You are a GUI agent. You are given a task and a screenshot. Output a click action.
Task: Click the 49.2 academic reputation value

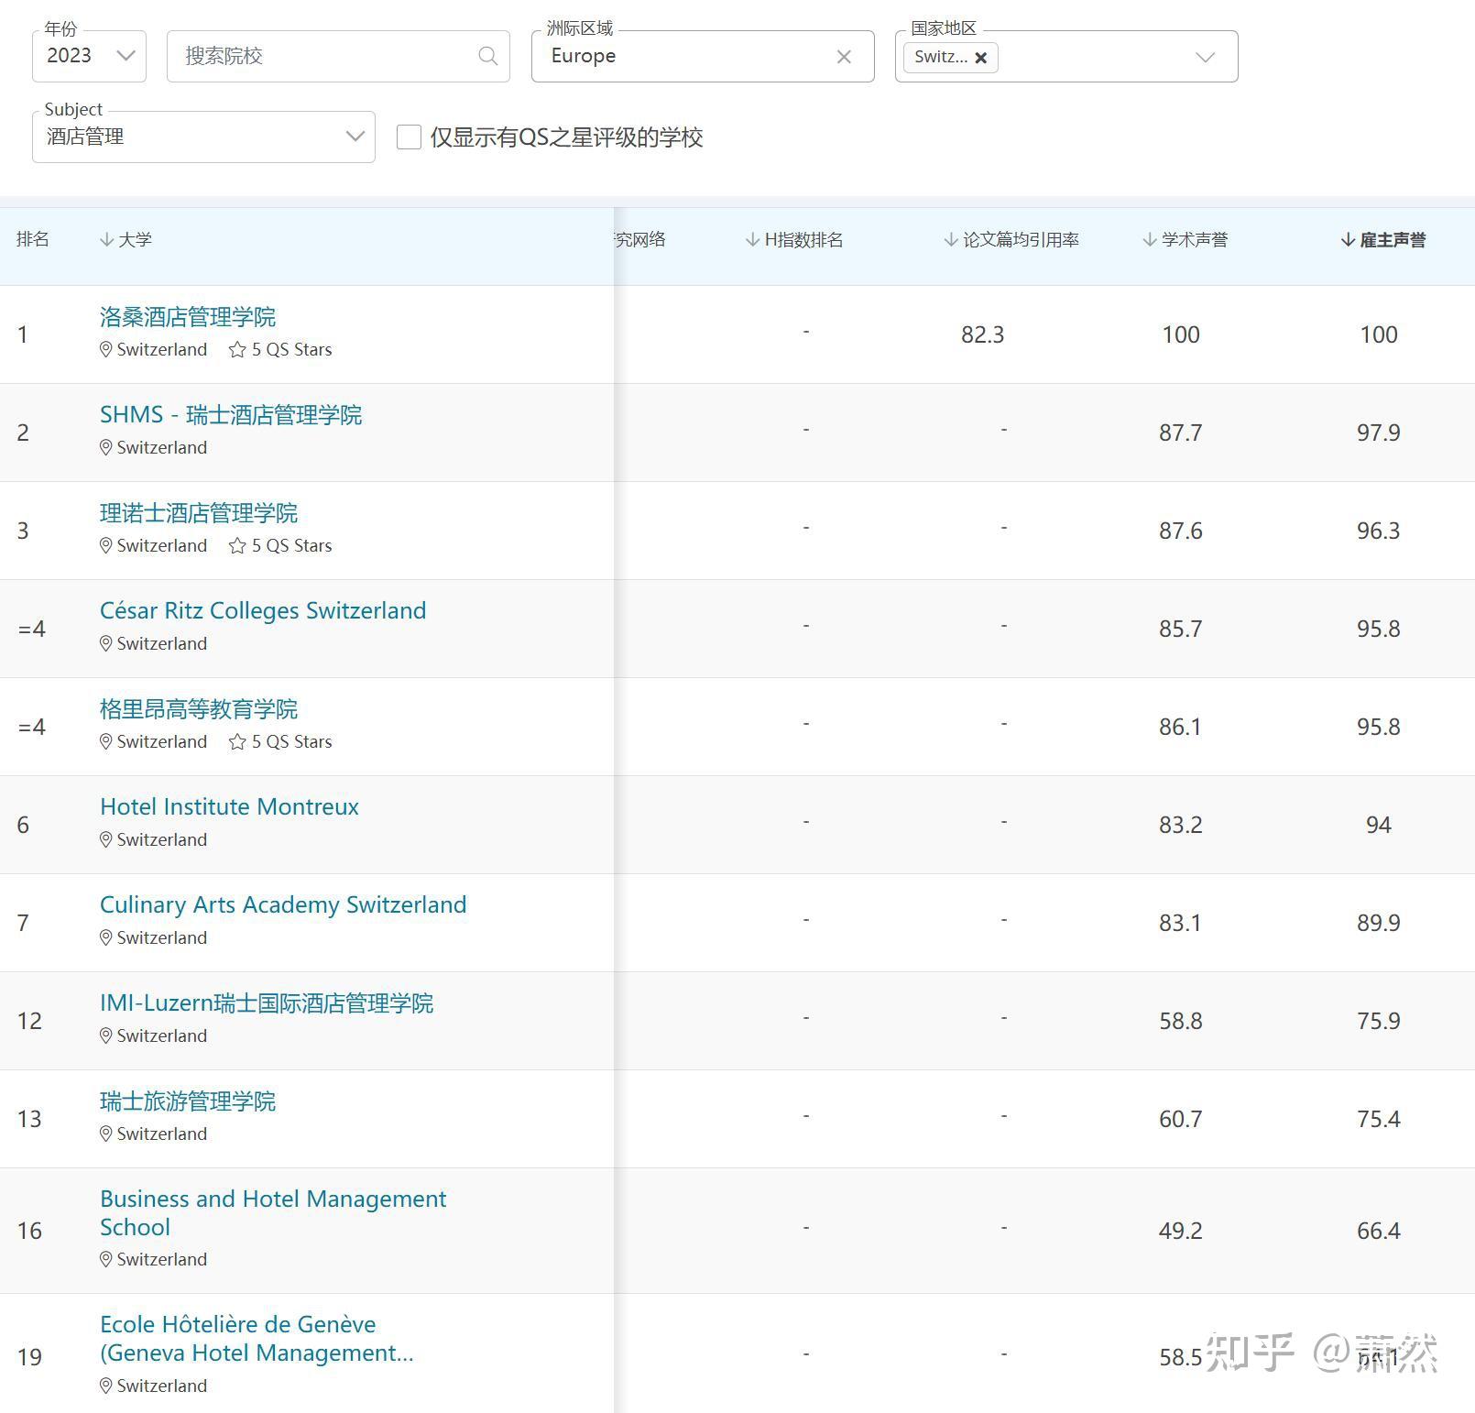tap(1180, 1231)
